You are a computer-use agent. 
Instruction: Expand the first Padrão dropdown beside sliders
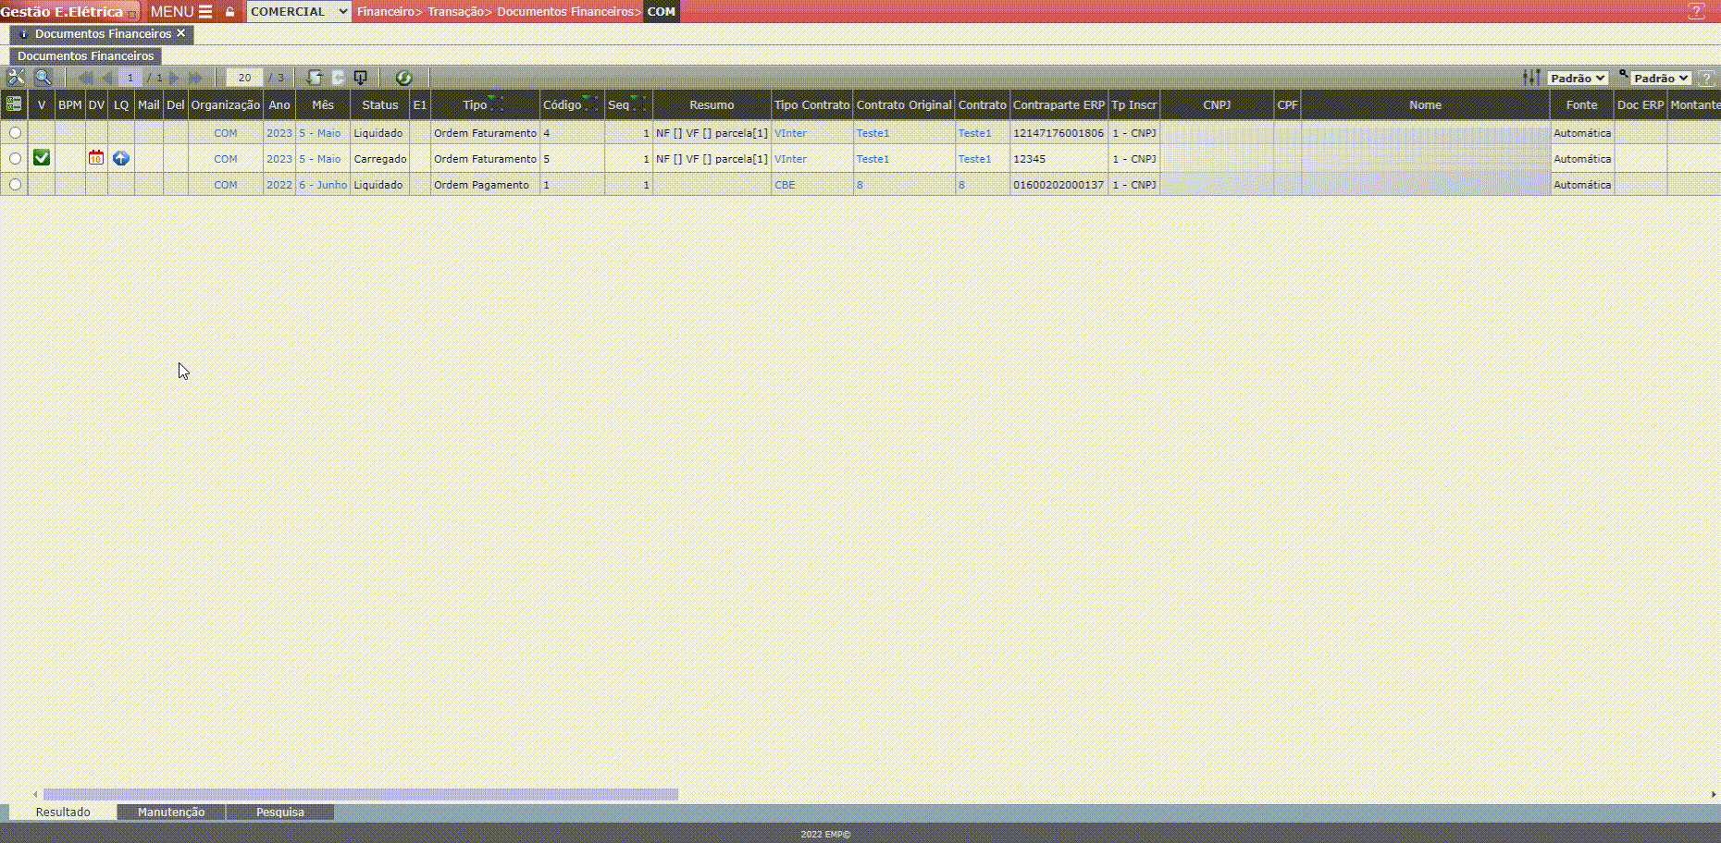coord(1577,79)
